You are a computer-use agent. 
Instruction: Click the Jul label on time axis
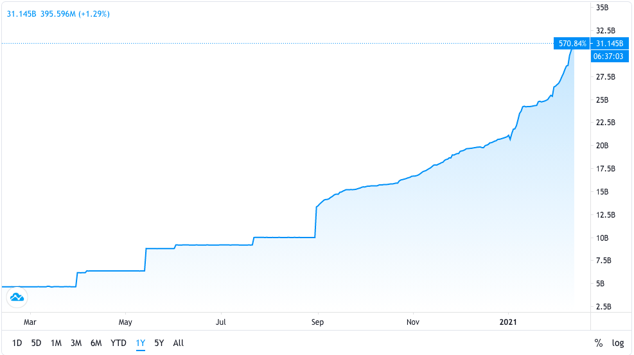(x=221, y=322)
